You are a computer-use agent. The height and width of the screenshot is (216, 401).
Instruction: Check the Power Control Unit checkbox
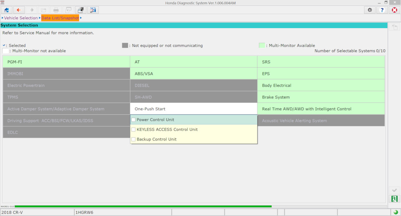pos(133,120)
